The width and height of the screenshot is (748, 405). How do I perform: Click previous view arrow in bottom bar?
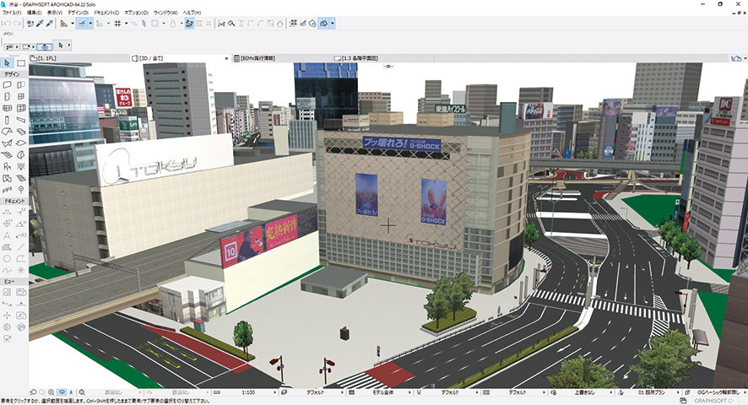pyautogui.click(x=33, y=392)
